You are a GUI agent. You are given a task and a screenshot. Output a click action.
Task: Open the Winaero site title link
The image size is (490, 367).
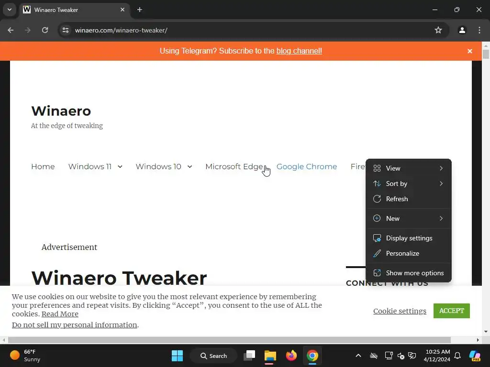click(x=61, y=111)
